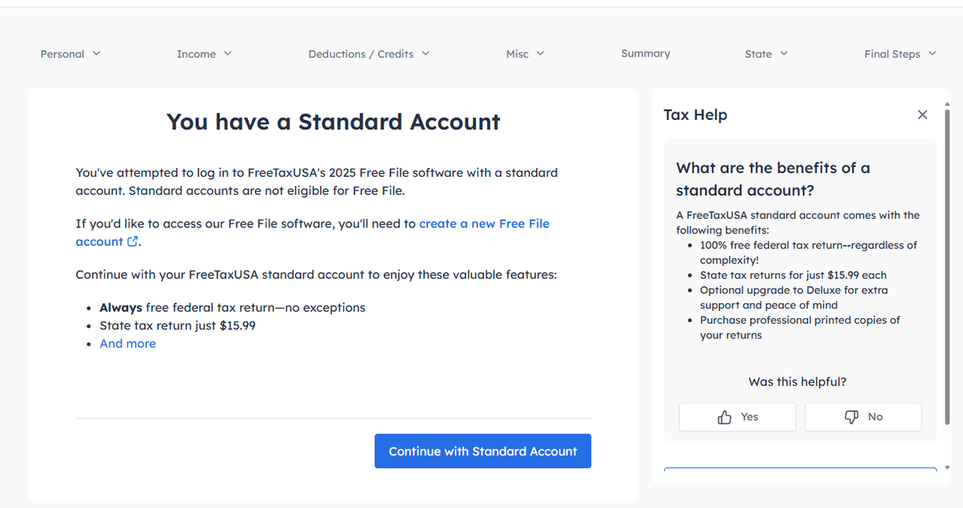This screenshot has height=508, width=963.
Task: Expand the Misc menu chevron
Action: coord(540,53)
